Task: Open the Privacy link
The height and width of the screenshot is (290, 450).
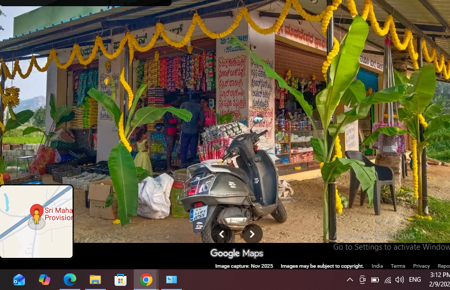Action: [x=421, y=266]
